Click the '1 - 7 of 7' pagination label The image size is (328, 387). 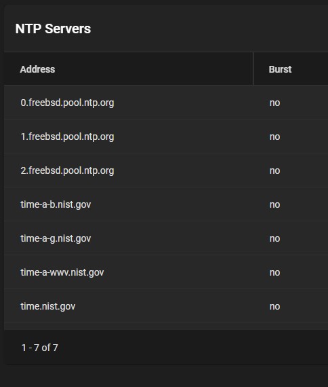[x=40, y=348]
